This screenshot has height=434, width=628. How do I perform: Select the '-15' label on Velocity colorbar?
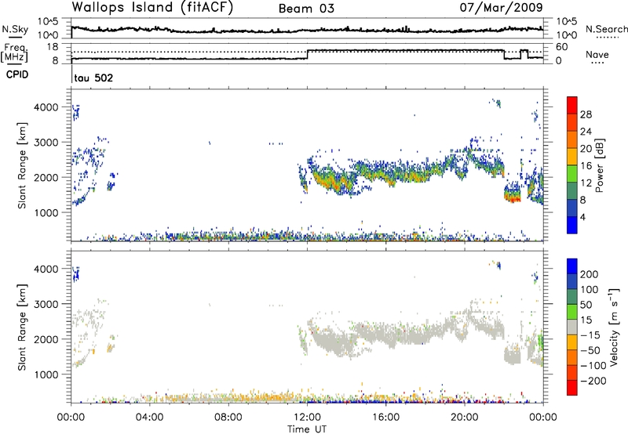(590, 335)
